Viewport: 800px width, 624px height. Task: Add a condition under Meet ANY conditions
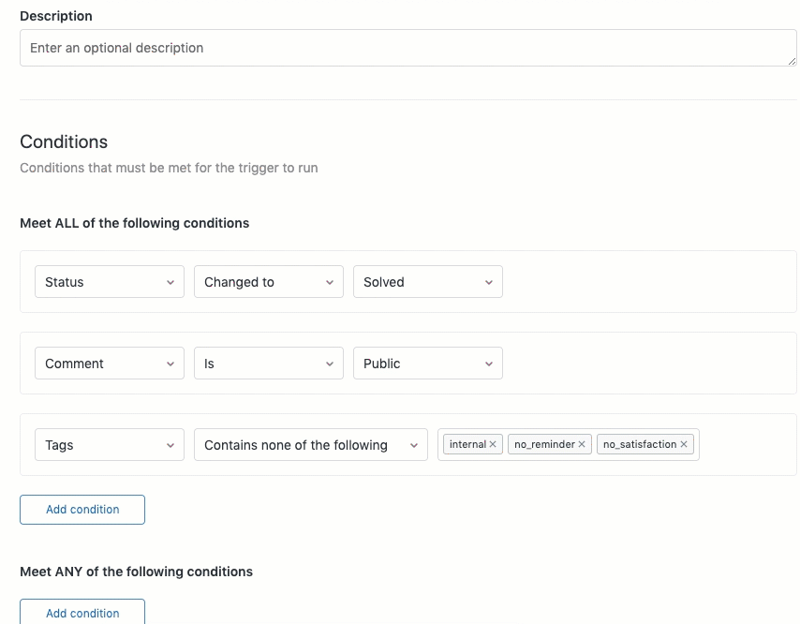click(81, 613)
